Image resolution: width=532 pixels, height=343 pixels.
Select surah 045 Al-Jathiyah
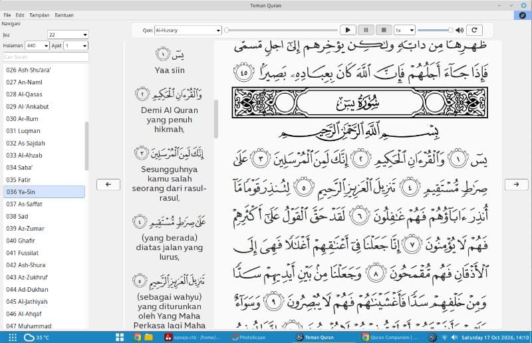[x=44, y=302]
